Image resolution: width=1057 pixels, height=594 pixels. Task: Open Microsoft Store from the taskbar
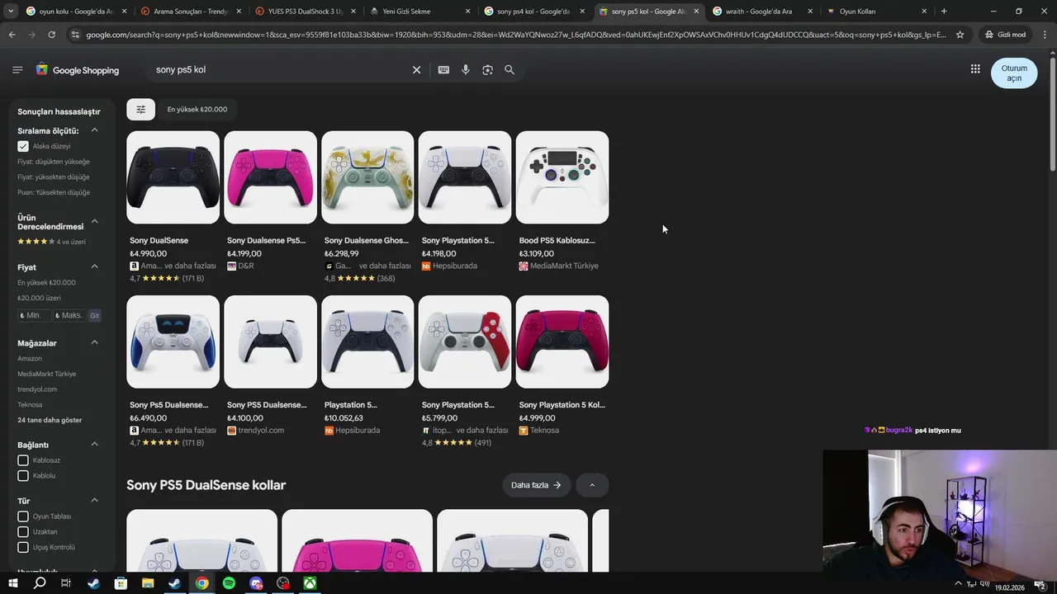point(121,583)
